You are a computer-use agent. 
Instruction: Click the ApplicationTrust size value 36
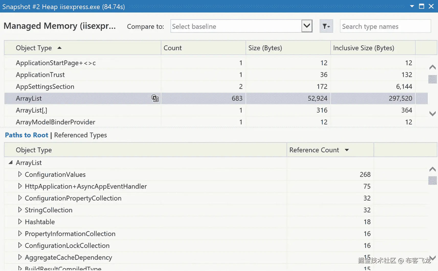[324, 75]
